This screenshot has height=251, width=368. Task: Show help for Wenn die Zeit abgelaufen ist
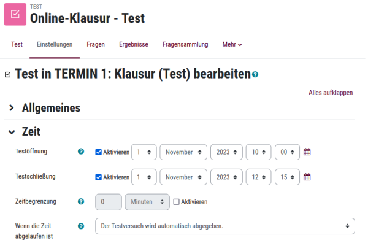(x=81, y=226)
